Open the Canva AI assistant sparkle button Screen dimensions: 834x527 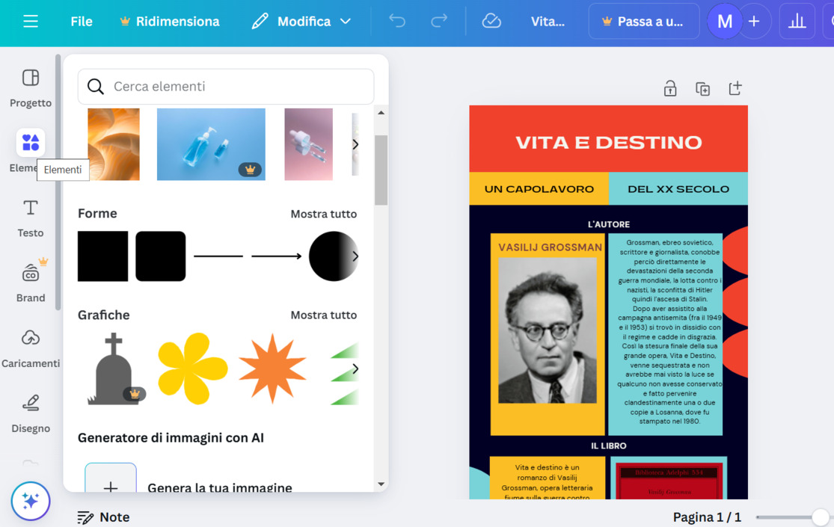click(31, 501)
